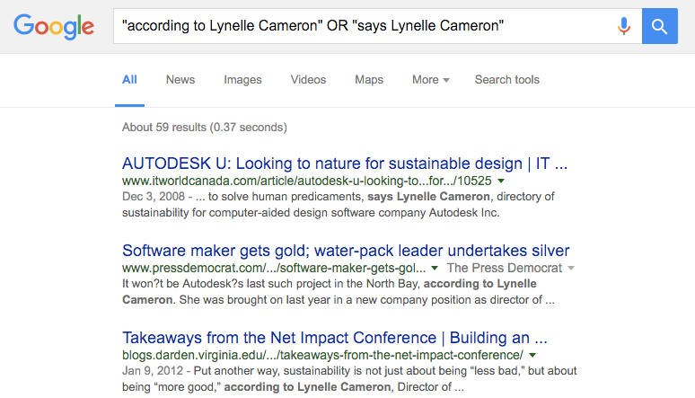Expand the arrow beside the itworldcanada.com URL
The height and width of the screenshot is (398, 695).
501,181
